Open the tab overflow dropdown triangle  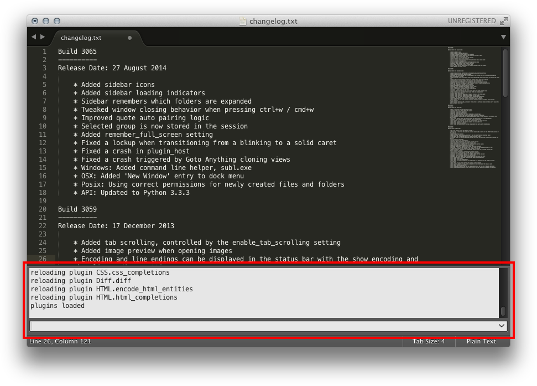[503, 37]
